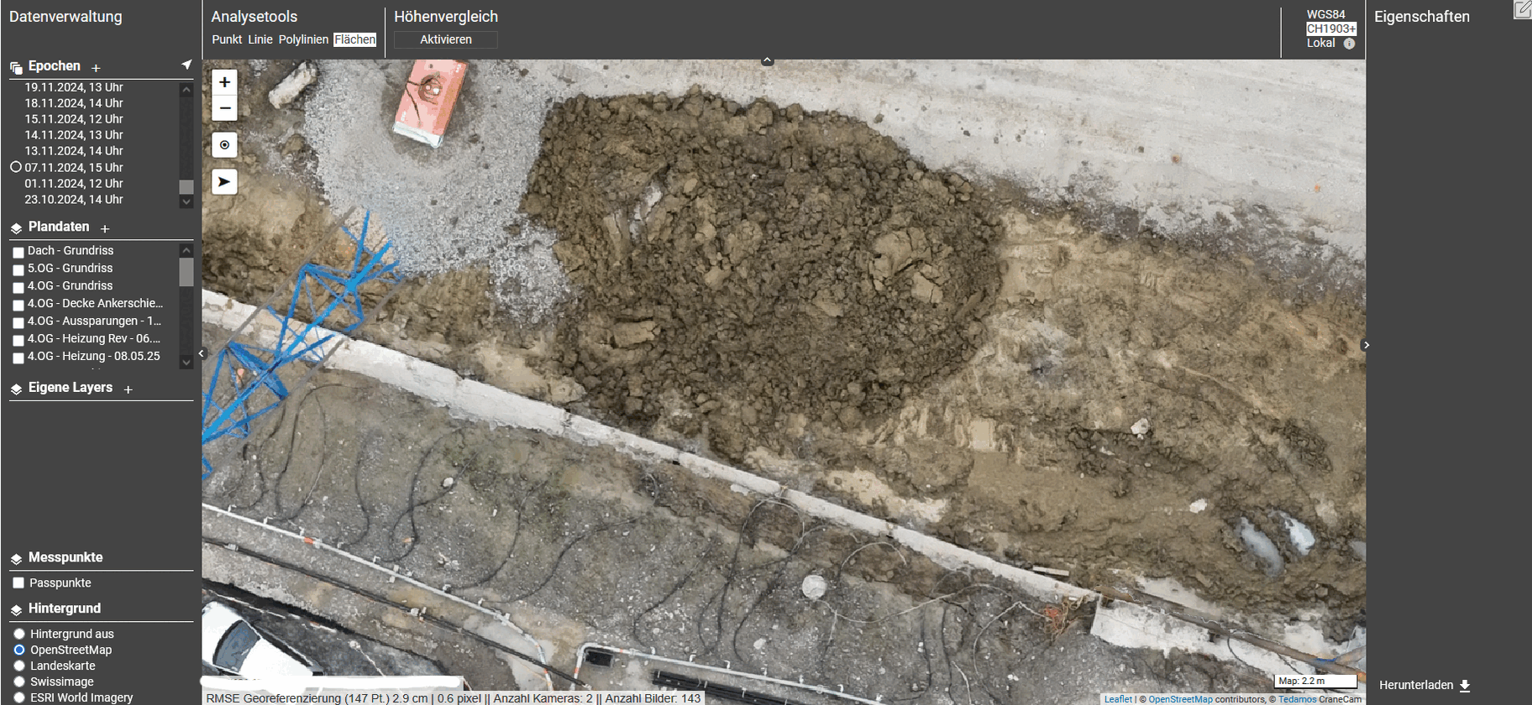Open the edit icon in Eigenschaften
Screen dimensions: 1532x705
(1522, 10)
